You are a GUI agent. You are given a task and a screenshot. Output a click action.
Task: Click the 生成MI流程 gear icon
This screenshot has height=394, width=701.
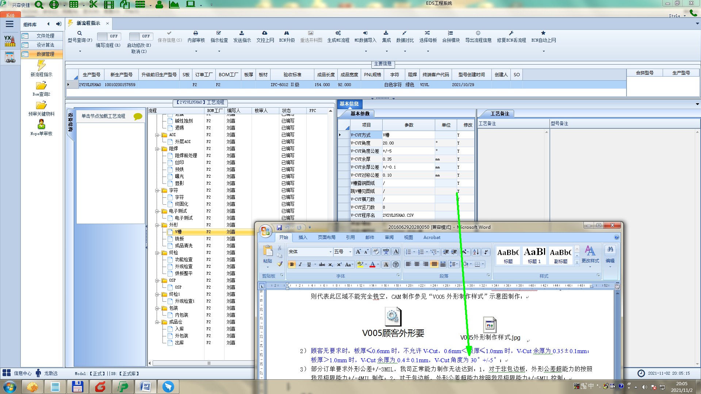click(338, 33)
